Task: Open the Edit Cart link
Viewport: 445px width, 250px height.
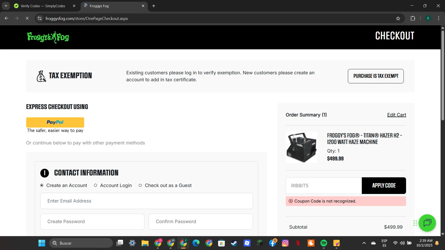Action: (x=396, y=115)
